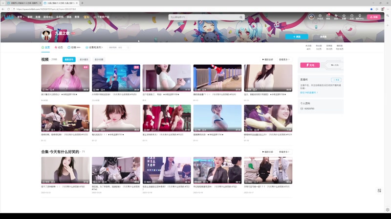Click the blue 关注 follow button
This screenshot has width=391, height=219.
(x=297, y=36)
